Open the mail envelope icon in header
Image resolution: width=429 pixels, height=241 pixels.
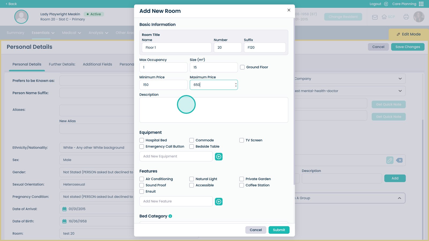pos(375,17)
